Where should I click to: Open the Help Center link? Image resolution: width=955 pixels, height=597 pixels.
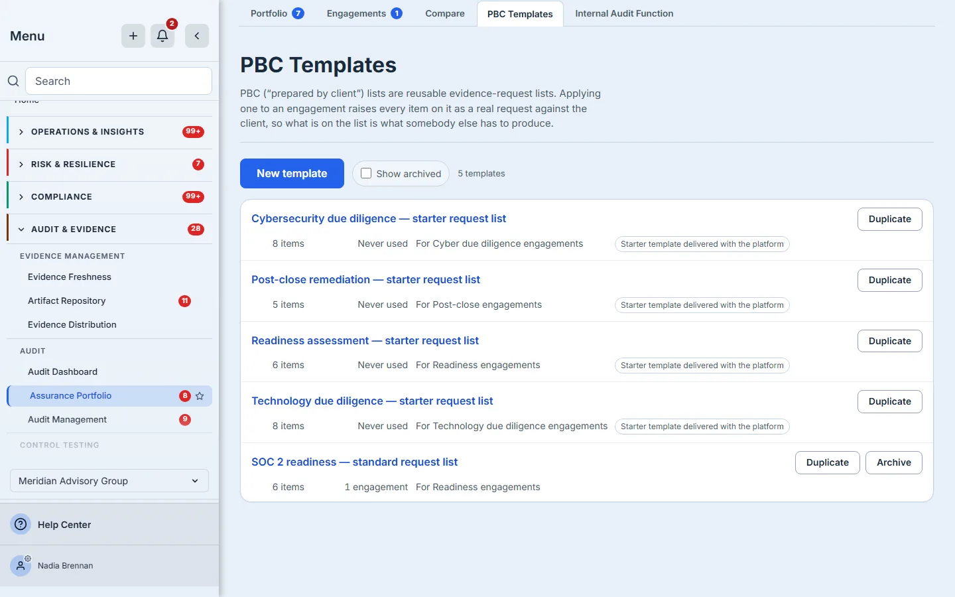tap(64, 525)
